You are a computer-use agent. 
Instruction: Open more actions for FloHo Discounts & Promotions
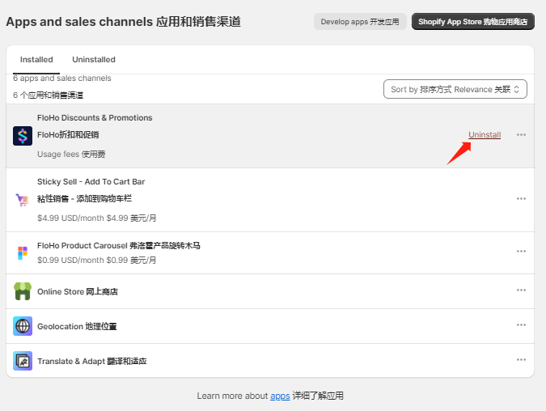click(521, 135)
